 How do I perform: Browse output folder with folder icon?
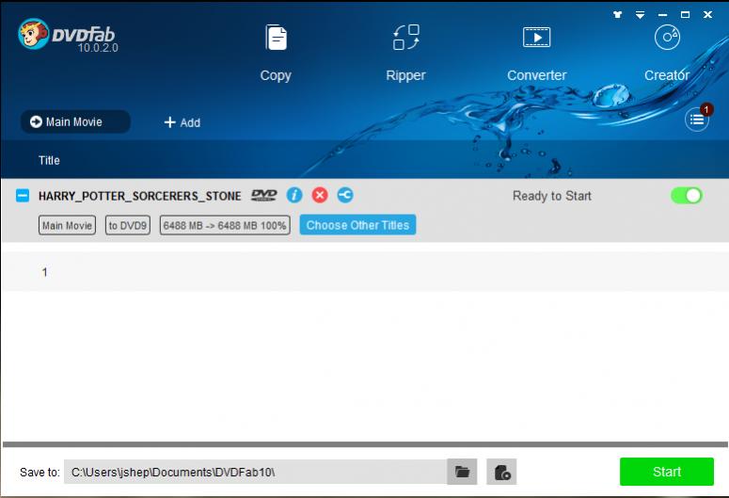pyautogui.click(x=462, y=472)
